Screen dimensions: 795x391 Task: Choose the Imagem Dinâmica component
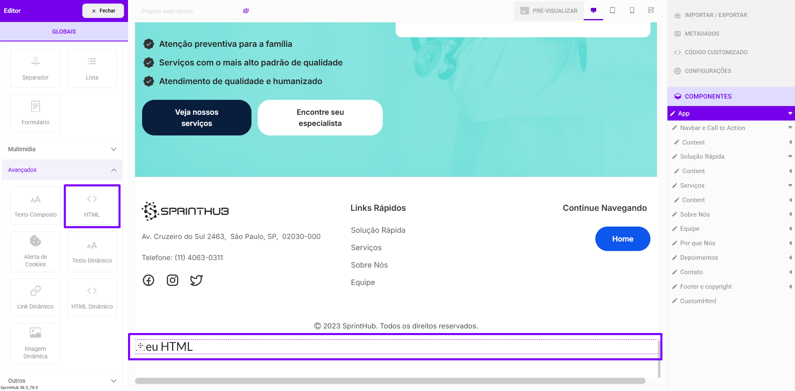pyautogui.click(x=36, y=343)
